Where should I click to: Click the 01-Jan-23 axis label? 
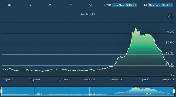(x=169, y=79)
